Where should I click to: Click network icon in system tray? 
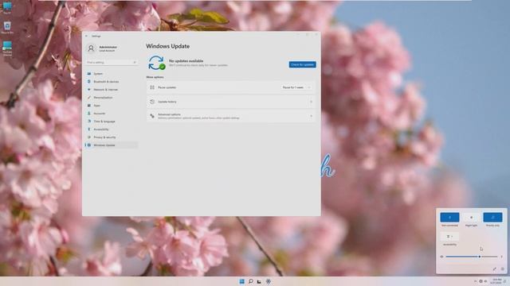pyautogui.click(x=481, y=281)
